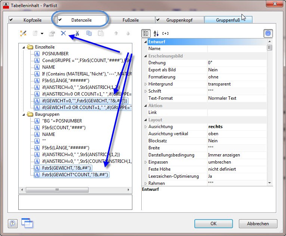The height and width of the screenshot is (236, 286).
Task: Toggle categorized view in property grid
Action: coord(146,33)
